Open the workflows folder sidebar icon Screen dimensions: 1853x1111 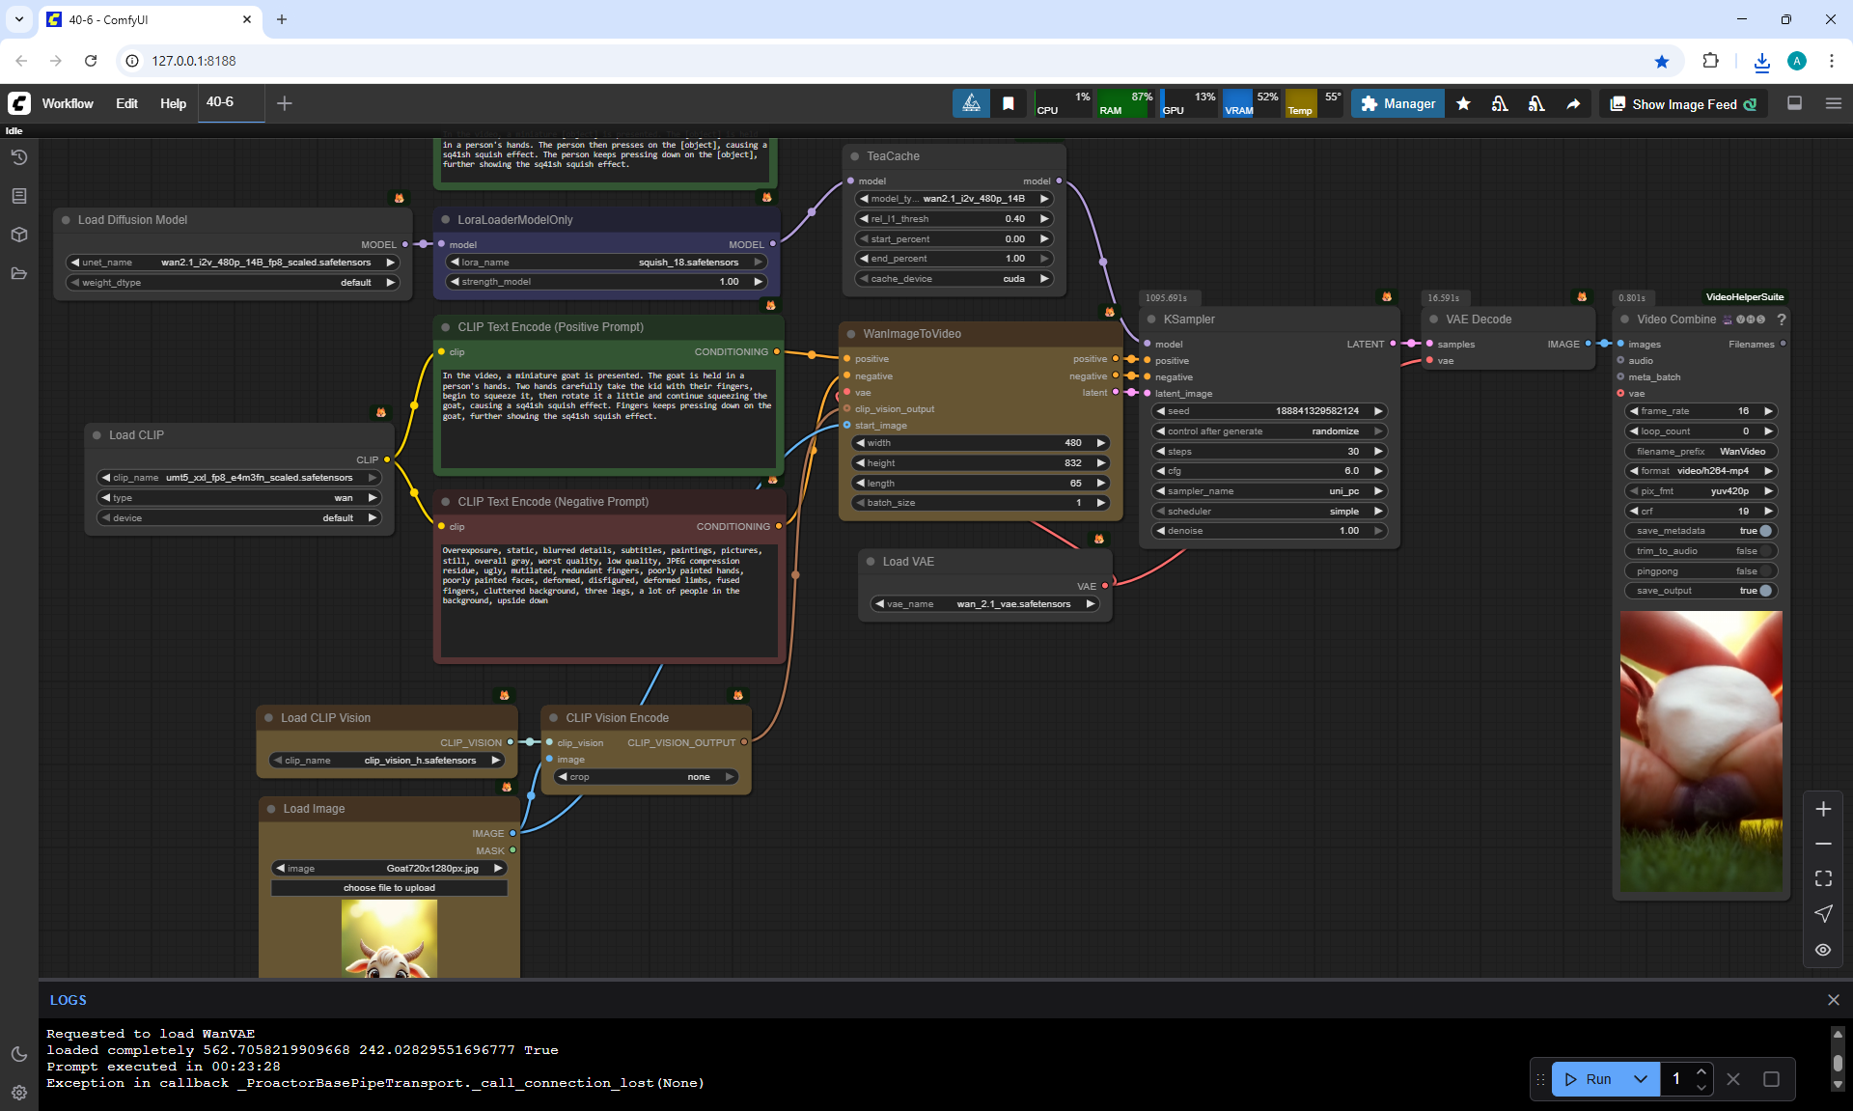18,273
